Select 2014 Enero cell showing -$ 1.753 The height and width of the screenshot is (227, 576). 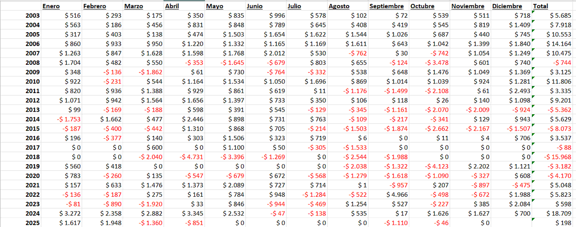click(61, 119)
